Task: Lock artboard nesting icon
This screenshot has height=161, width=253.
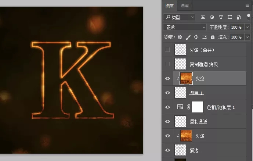Action: [x=205, y=37]
